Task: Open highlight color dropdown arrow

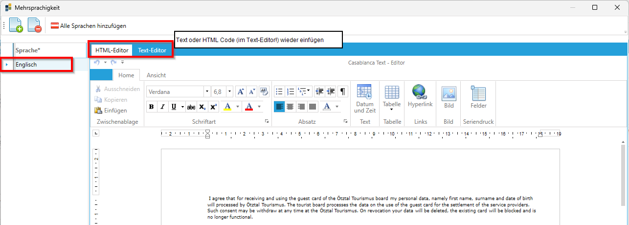Action: (238, 107)
